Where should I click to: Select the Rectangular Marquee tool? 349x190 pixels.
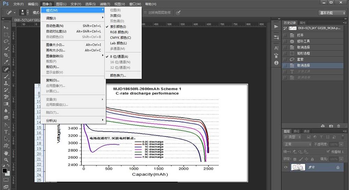click(x=6, y=34)
